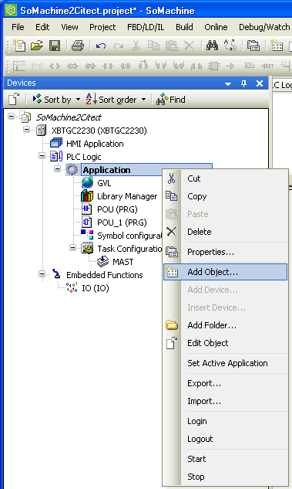The width and height of the screenshot is (292, 489).
Task: Click the Insert Network ladder toolbar icon
Action: (x=19, y=66)
